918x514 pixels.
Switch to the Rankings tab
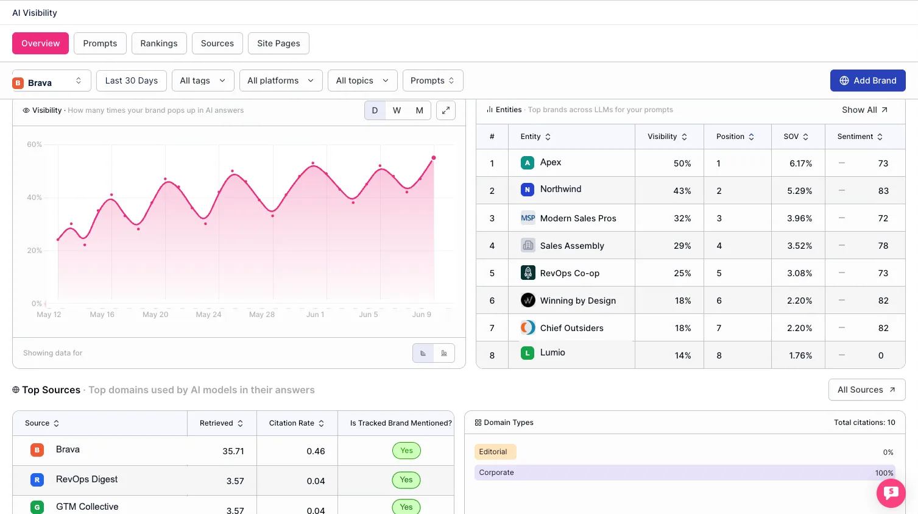(159, 43)
